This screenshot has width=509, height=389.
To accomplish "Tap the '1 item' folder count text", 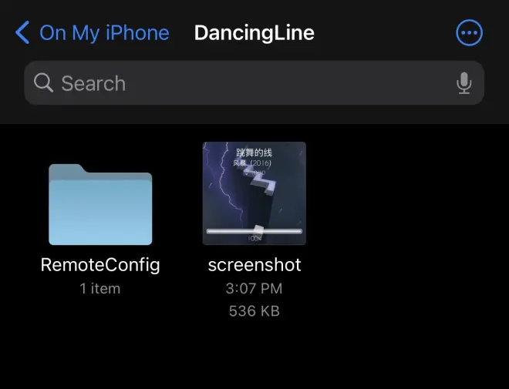I will tap(100, 289).
